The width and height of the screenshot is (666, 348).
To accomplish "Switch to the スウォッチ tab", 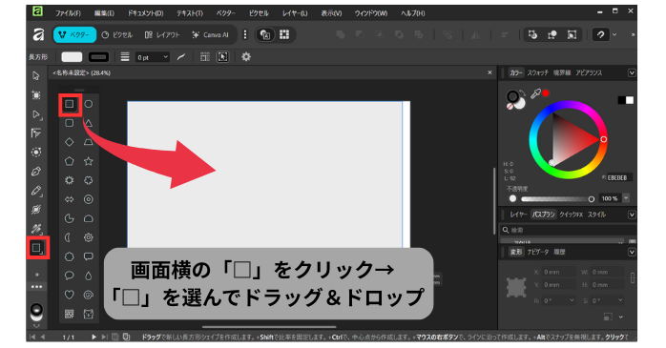I will tap(538, 73).
